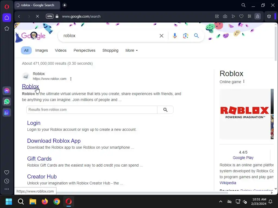The image size is (278, 208).
Task: Click the Results from roblox.com search field
Action: click(92, 110)
